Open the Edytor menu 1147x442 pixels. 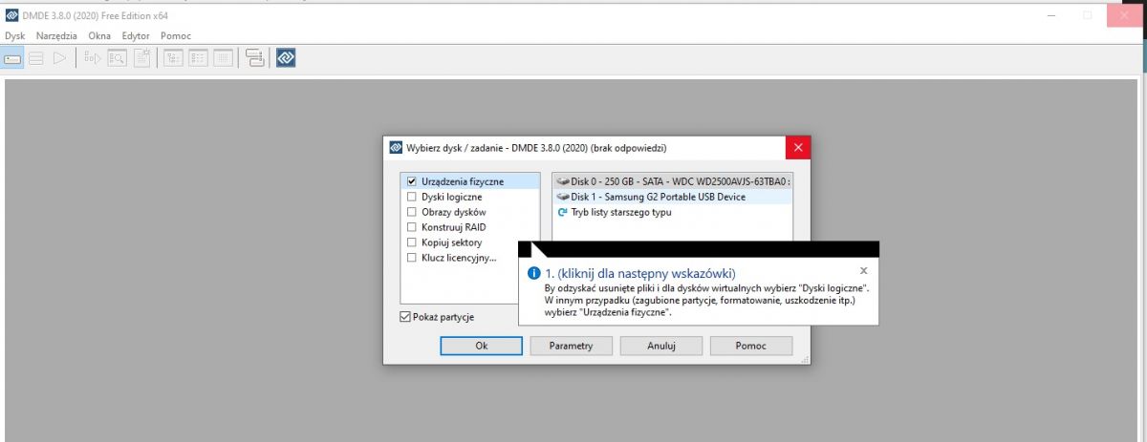136,35
